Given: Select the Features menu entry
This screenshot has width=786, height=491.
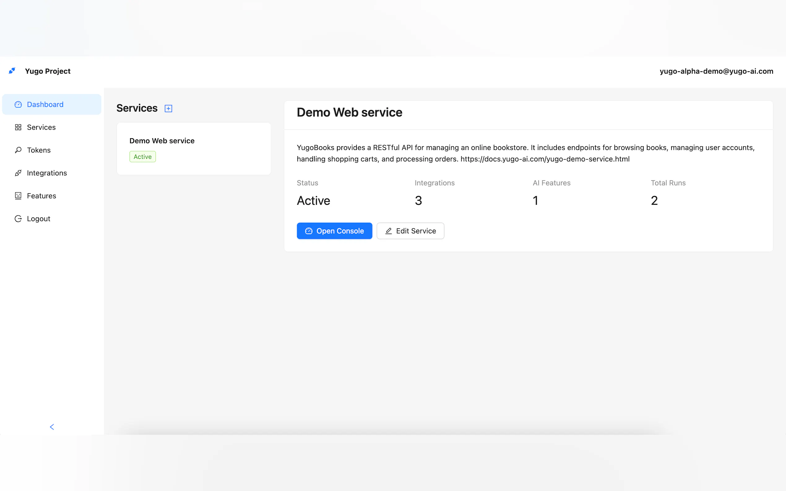Looking at the screenshot, I should (41, 196).
